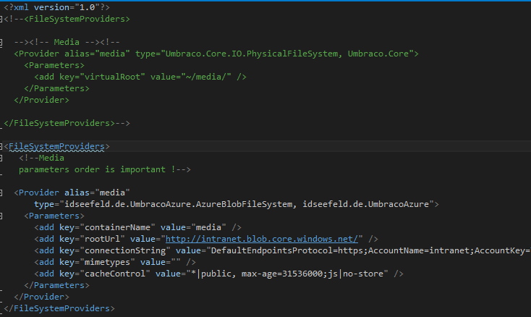Click the '<!-- Media -->' comment text
The width and height of the screenshot is (531, 317).
click(64, 42)
